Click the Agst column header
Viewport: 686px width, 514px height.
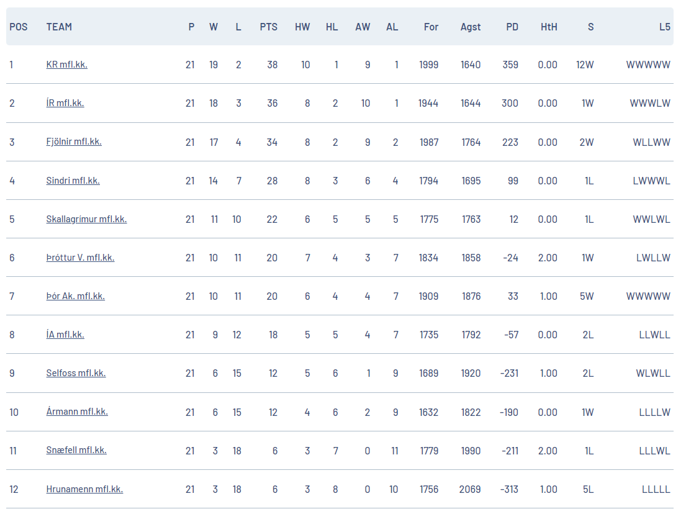point(471,27)
